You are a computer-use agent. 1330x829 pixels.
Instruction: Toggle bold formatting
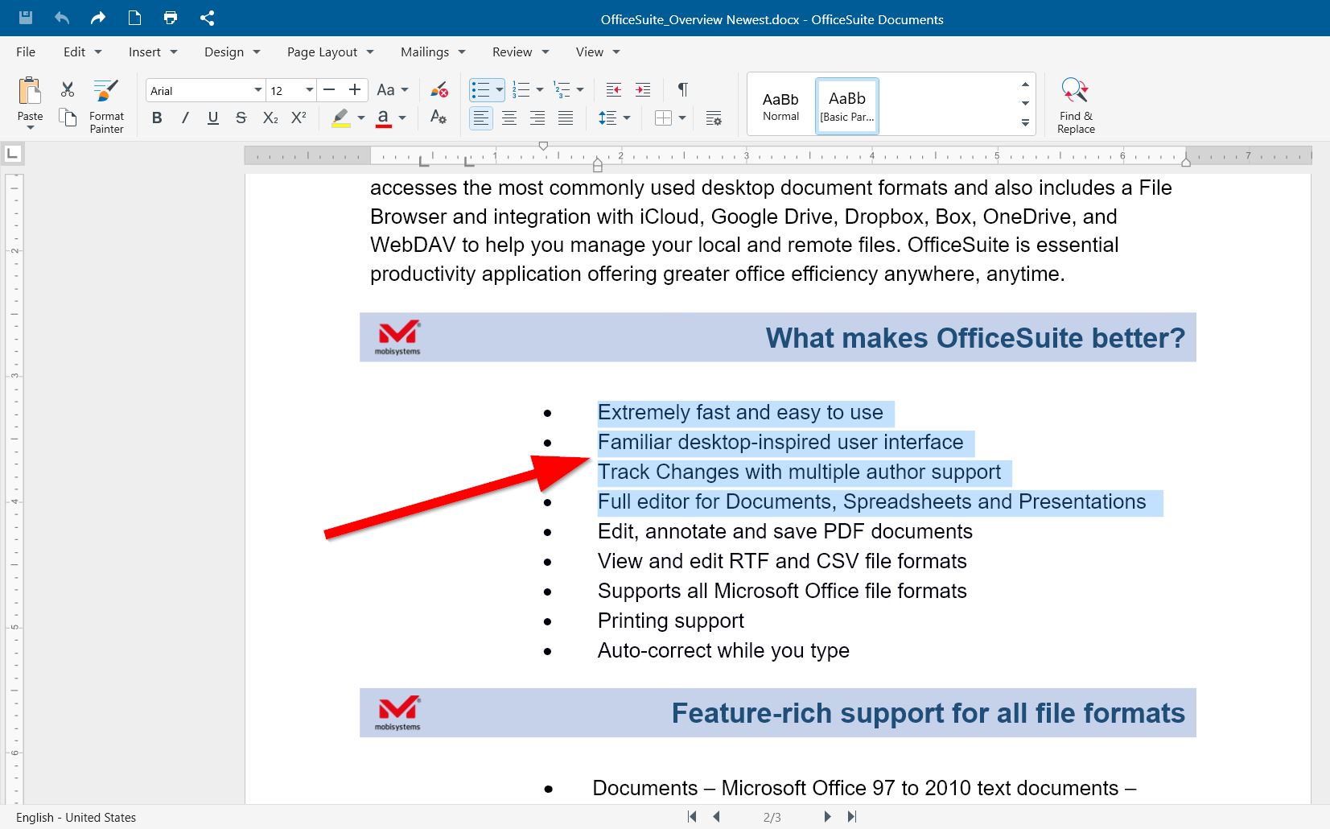pos(157,118)
